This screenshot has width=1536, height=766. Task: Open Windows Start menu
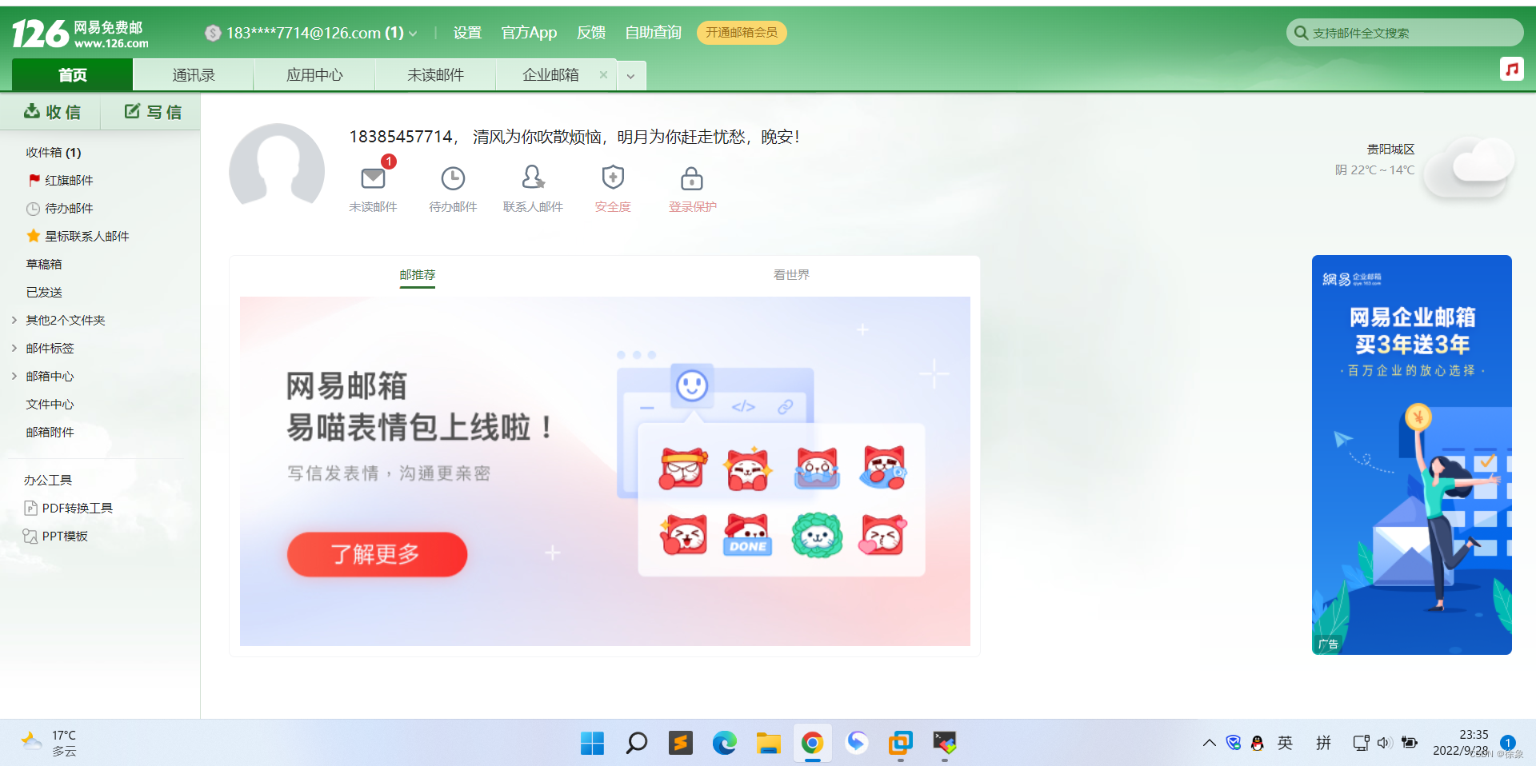(x=592, y=743)
